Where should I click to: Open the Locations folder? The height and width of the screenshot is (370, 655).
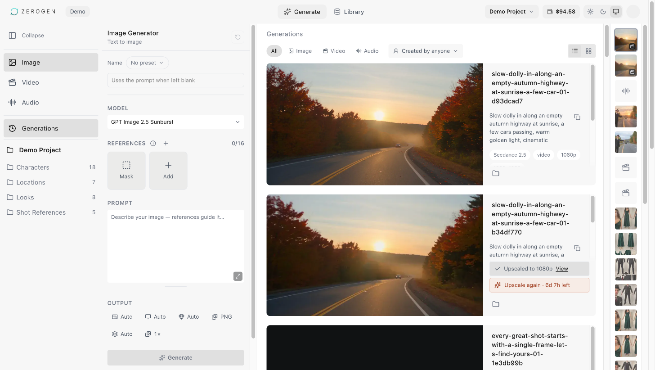point(51,182)
